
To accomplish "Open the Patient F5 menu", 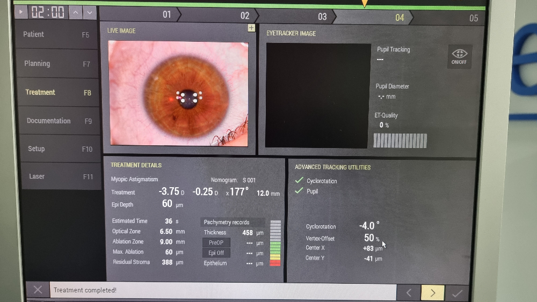I will [x=56, y=34].
